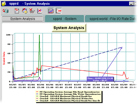Click the 100 value on y-axis

click(x=8, y=35)
